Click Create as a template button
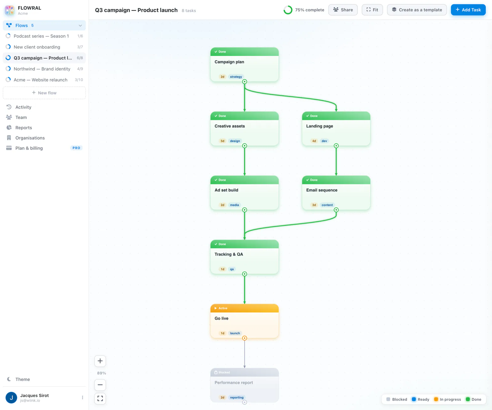The height and width of the screenshot is (410, 492). [417, 10]
